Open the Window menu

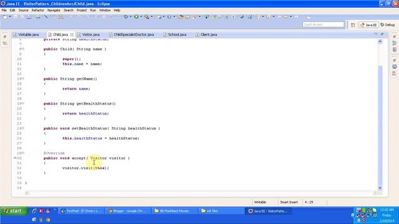coord(105,10)
